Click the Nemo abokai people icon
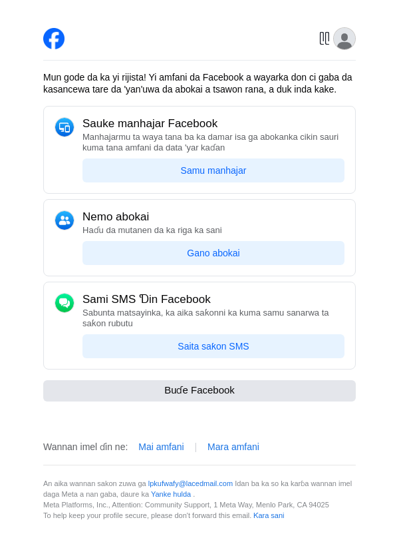 coord(65,220)
